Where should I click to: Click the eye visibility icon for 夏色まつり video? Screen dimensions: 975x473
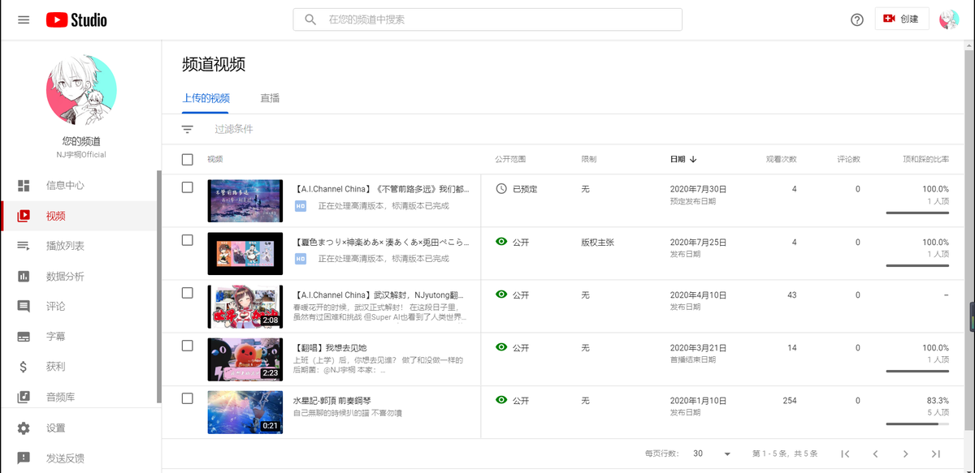(501, 242)
